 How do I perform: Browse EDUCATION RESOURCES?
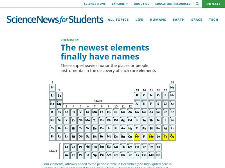tap(173, 4)
